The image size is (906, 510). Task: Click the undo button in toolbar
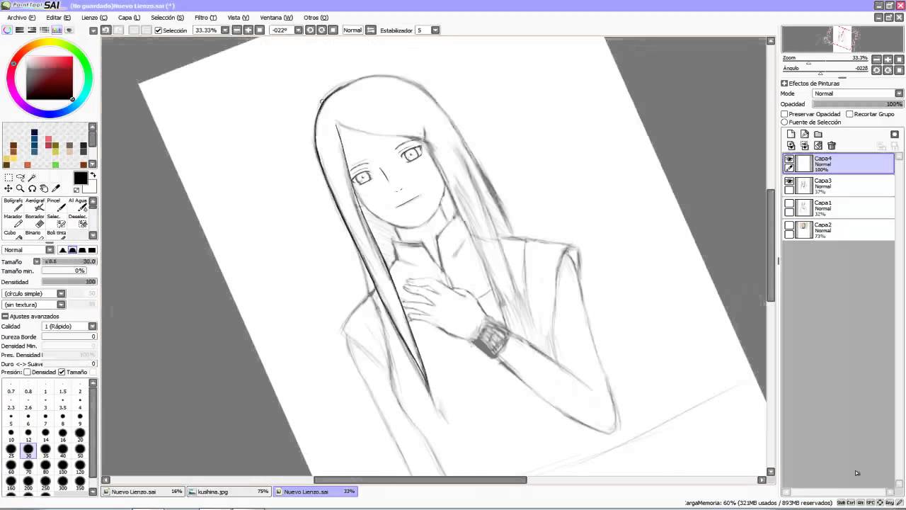point(105,30)
